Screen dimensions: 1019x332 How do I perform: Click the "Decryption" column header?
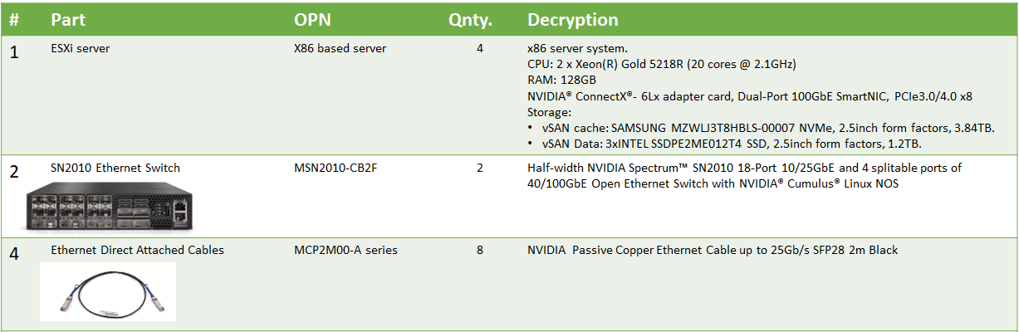click(x=573, y=20)
